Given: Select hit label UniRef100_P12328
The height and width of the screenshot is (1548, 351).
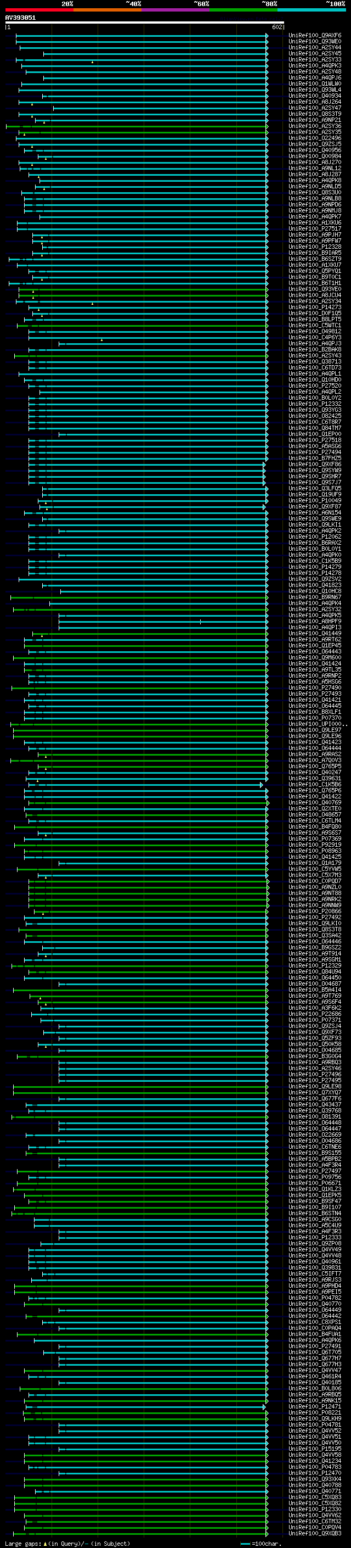Looking at the screenshot, I should click(x=314, y=247).
